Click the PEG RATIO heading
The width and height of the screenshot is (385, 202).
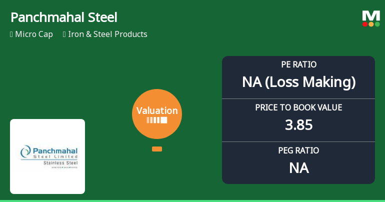(x=298, y=150)
